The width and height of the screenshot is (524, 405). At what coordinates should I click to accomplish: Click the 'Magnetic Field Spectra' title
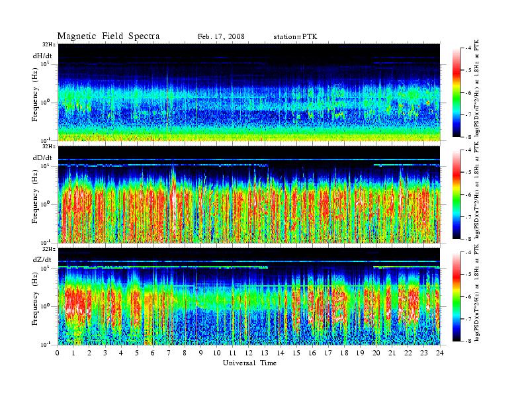109,36
